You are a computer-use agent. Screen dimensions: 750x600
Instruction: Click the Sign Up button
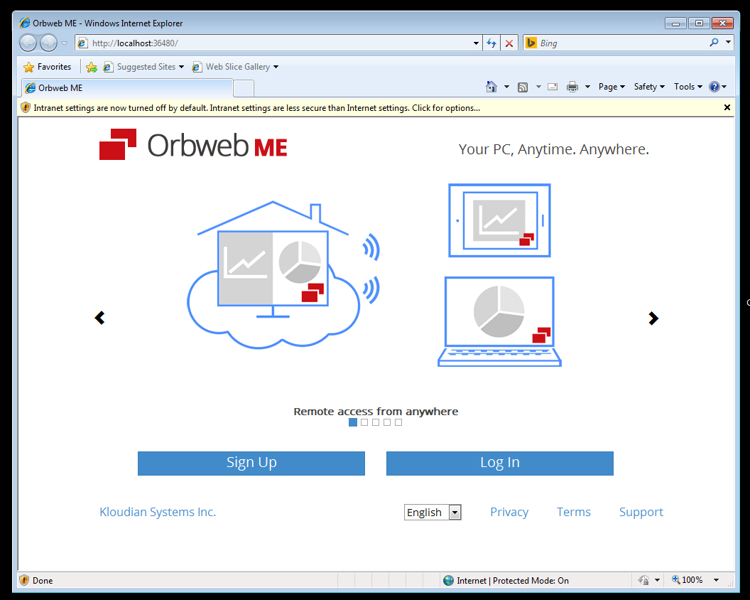point(251,463)
